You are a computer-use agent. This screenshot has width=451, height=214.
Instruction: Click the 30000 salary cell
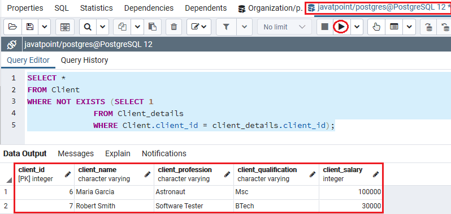pyautogui.click(x=350, y=206)
